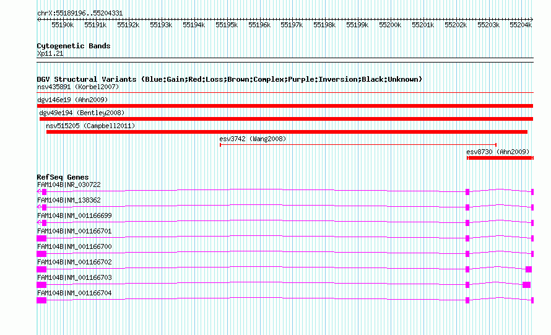Image resolution: width=551 pixels, height=335 pixels.
Task: Click the red nsv515205 loss bar
Action: (287, 132)
